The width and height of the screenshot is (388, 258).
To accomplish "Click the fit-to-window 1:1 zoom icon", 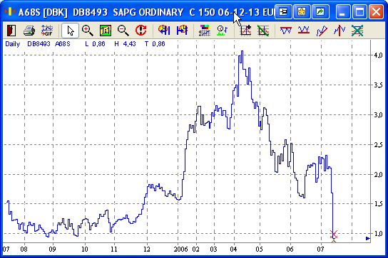I will pyautogui.click(x=106, y=31).
